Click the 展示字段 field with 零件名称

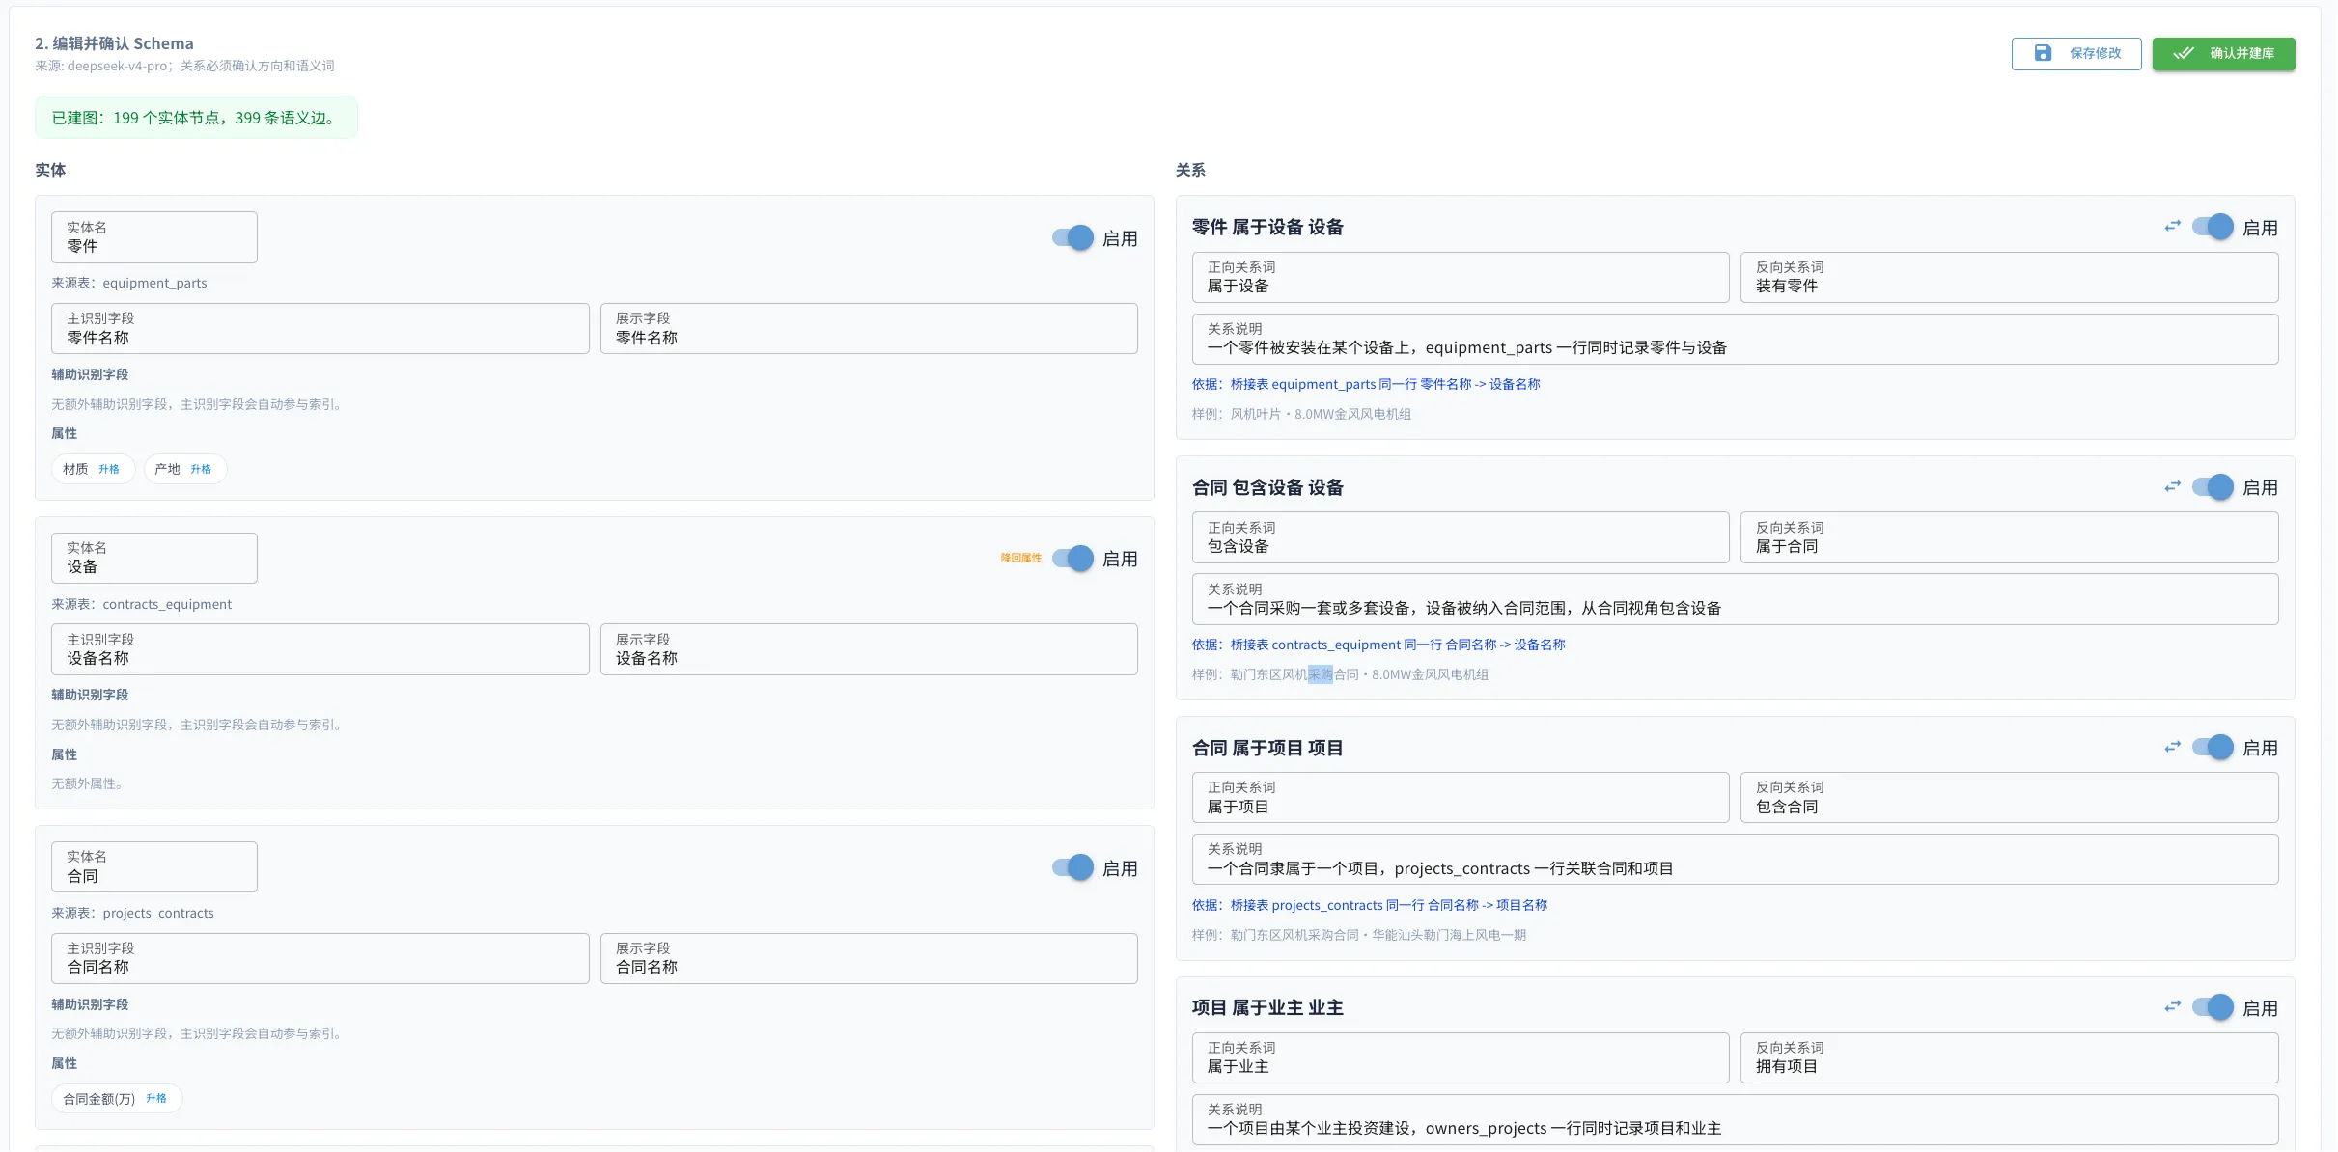click(x=869, y=329)
